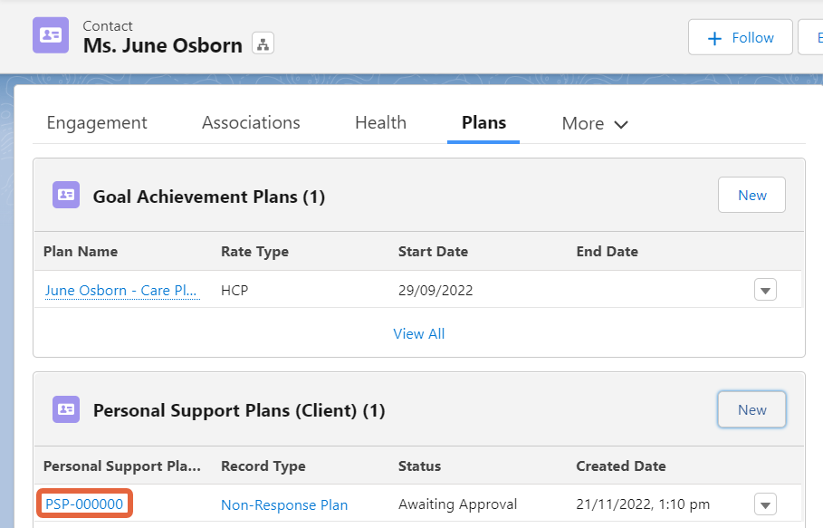Select the Plans tab
The height and width of the screenshot is (528, 823).
(483, 123)
